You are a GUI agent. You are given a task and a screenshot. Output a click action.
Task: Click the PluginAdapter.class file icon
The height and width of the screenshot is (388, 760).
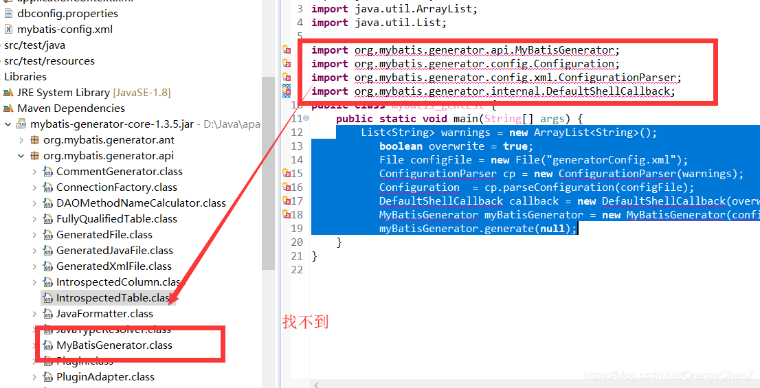(47, 377)
